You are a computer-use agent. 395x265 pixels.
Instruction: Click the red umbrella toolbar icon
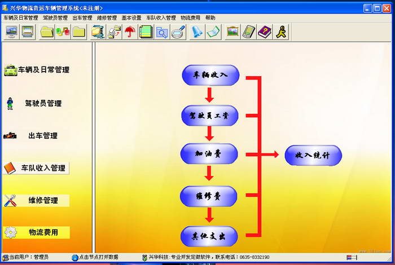(x=130, y=32)
